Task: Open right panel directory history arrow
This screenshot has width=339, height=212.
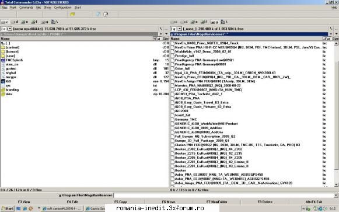Action: click(x=336, y=34)
